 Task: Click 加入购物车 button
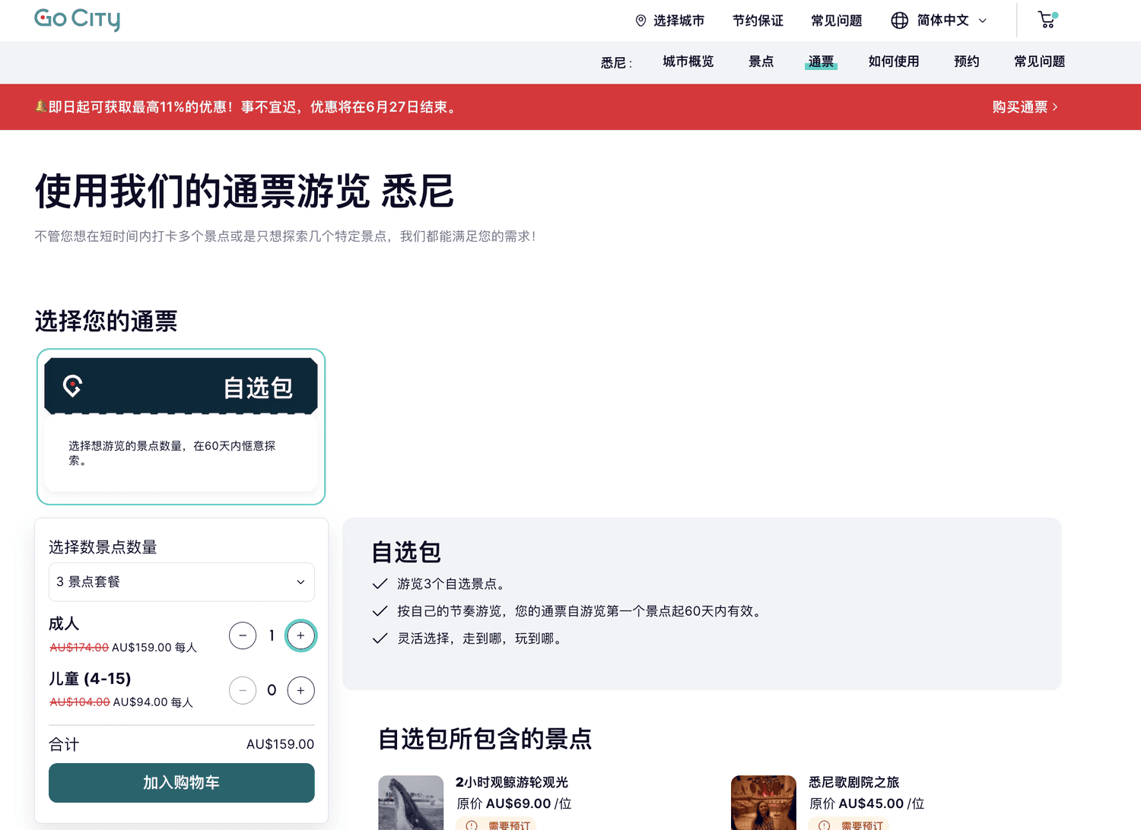[x=182, y=783]
